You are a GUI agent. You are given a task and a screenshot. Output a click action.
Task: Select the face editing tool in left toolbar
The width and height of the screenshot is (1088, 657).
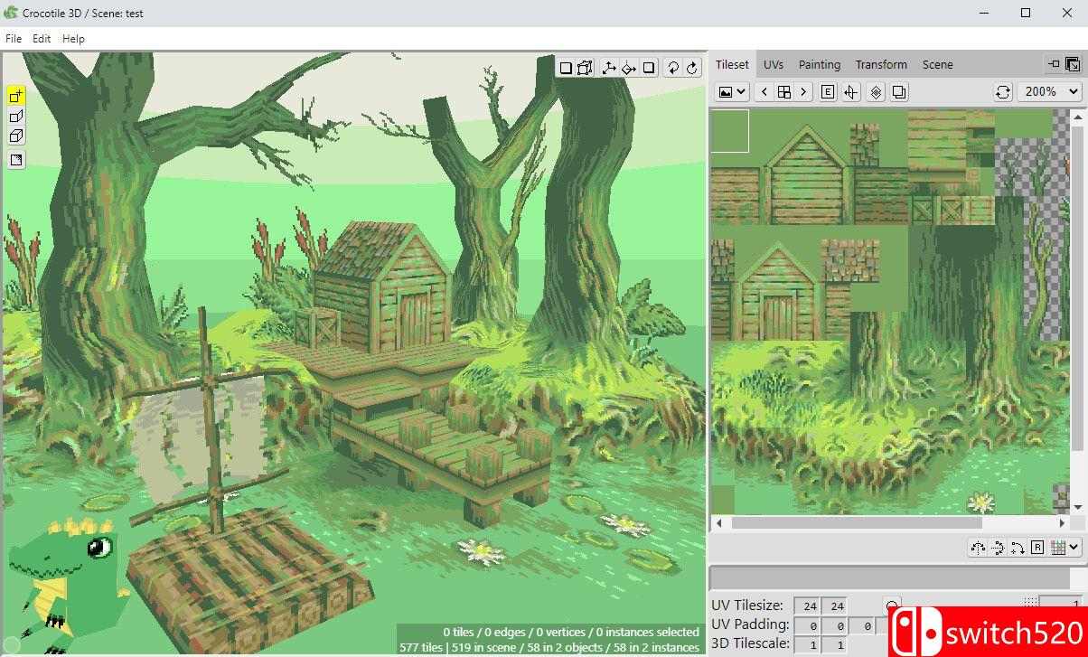(x=14, y=115)
